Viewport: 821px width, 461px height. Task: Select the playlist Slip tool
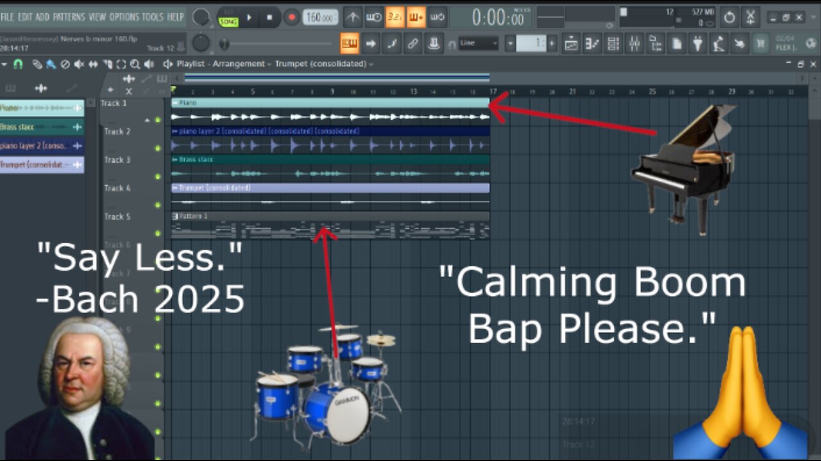click(93, 64)
